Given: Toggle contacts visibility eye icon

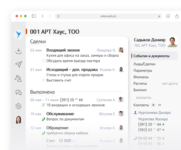Looking at the screenshot, I should pos(160,105).
